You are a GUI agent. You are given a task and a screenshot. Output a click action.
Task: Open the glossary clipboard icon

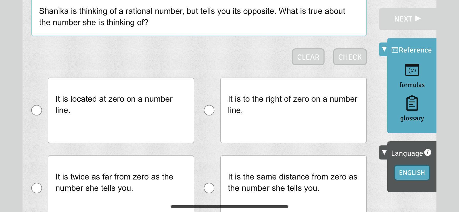(x=412, y=103)
